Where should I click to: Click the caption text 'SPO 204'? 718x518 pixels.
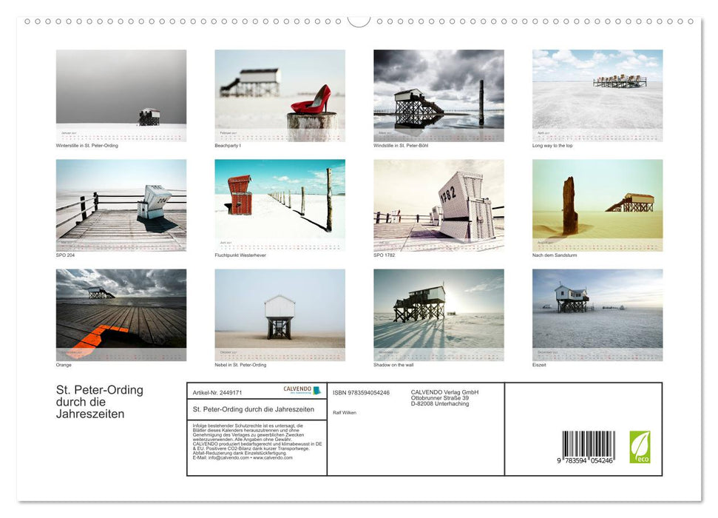65,255
